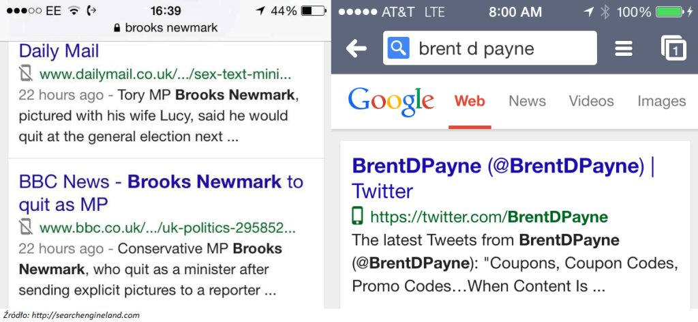
Task: Tap the https://twitter.com/BrentDPayne URL
Action: coord(489,217)
